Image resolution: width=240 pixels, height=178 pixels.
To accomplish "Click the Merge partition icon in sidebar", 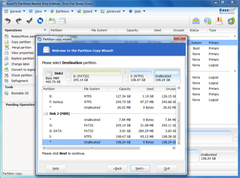I will 7,47.
